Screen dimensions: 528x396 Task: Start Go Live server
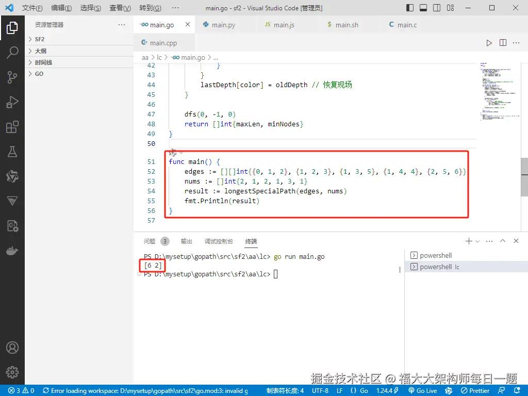(423, 391)
